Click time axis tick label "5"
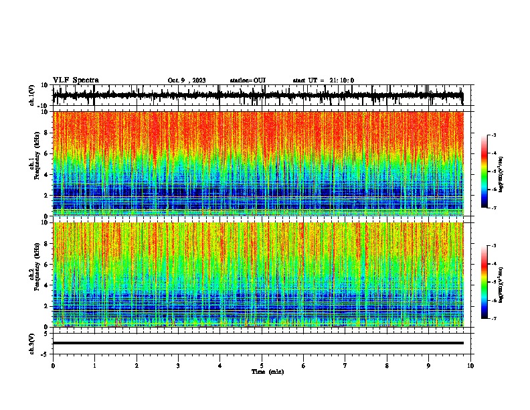 coord(262,366)
